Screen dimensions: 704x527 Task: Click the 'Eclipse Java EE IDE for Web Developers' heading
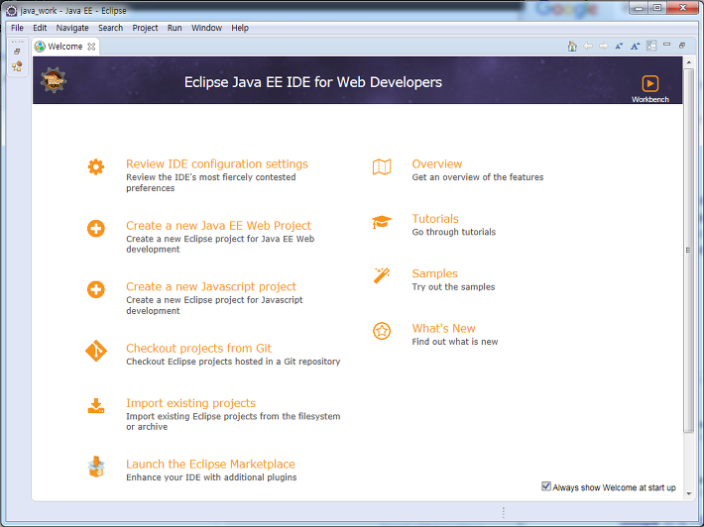pos(313,82)
